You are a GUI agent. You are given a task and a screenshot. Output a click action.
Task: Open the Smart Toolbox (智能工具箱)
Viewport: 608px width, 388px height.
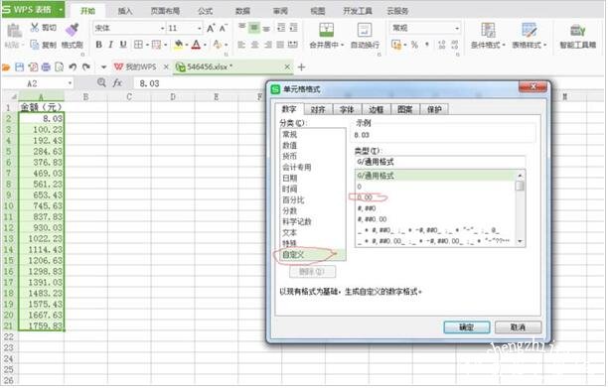click(578, 36)
